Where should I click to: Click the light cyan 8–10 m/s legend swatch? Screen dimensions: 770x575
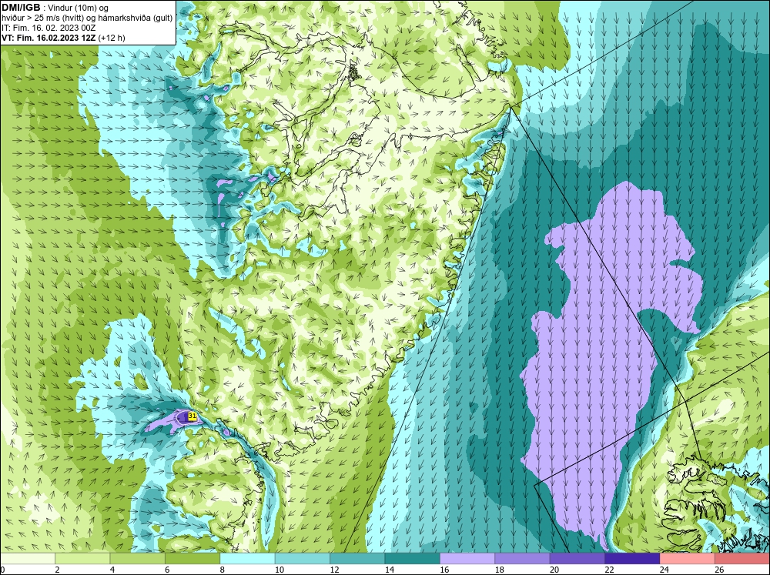(247, 559)
